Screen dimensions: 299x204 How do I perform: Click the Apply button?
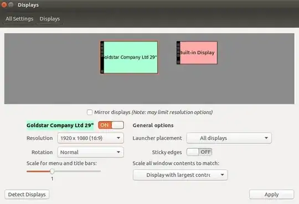click(271, 195)
